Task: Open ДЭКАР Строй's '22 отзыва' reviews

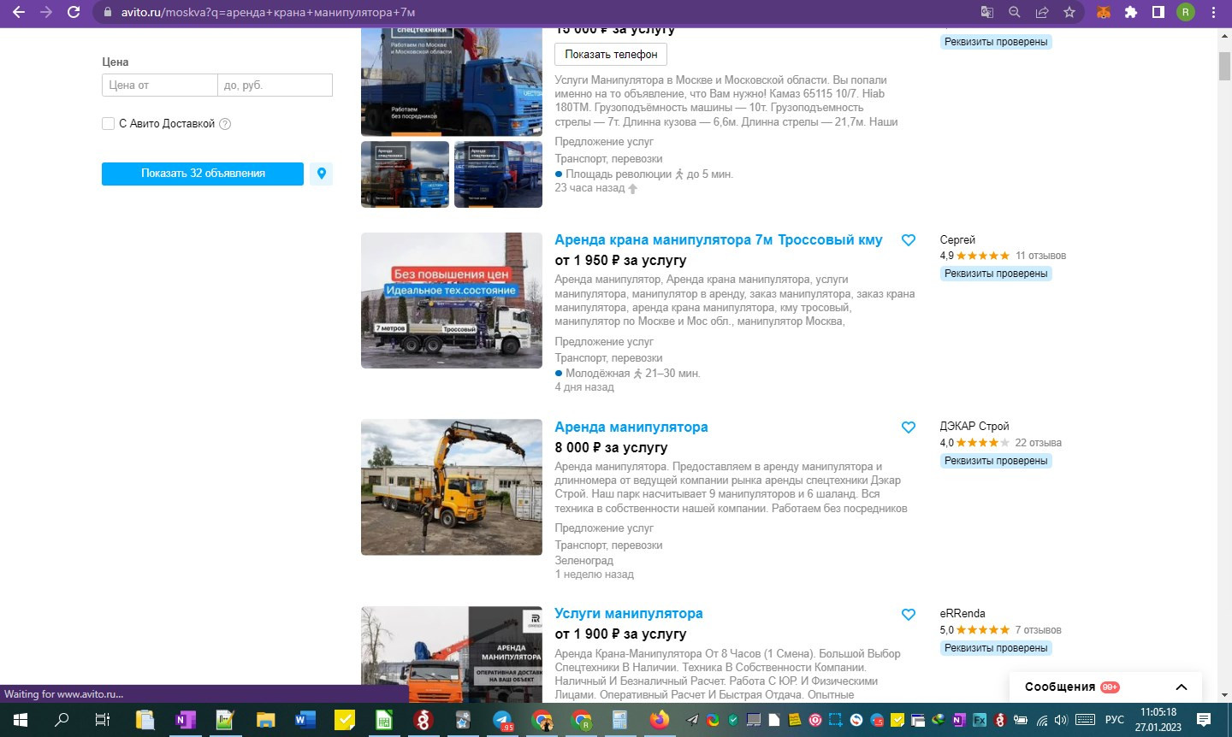Action: coord(1038,443)
